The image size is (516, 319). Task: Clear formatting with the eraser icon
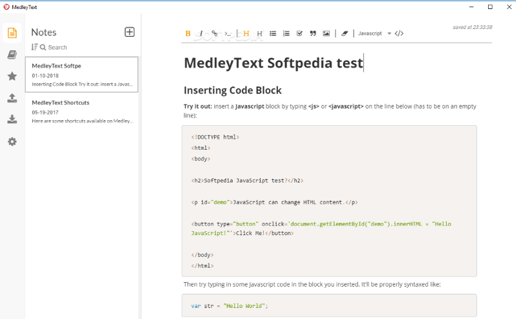pyautogui.click(x=344, y=34)
